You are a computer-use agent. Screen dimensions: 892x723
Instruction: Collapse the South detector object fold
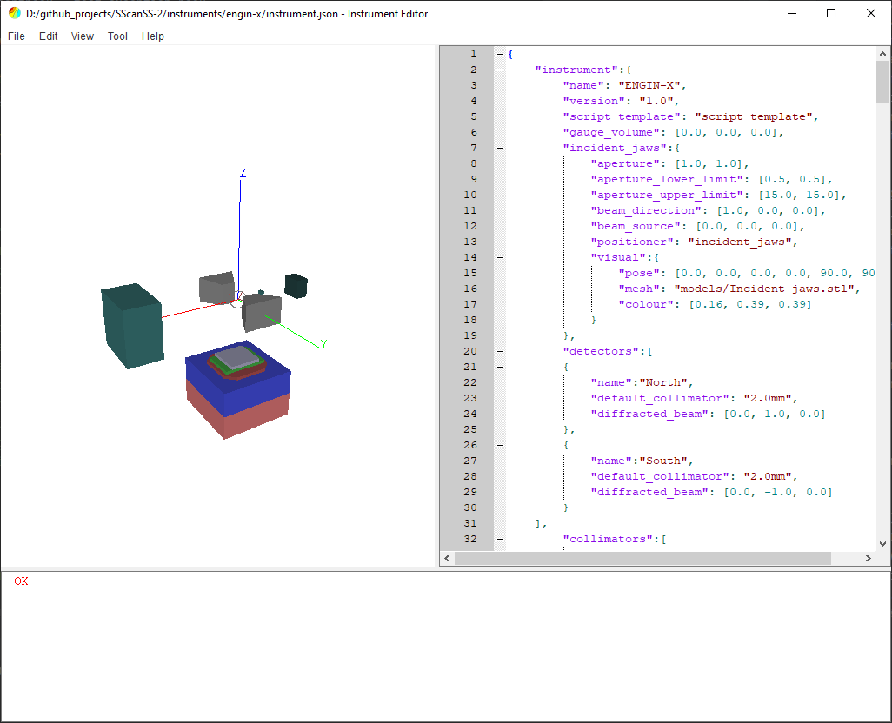(x=498, y=445)
